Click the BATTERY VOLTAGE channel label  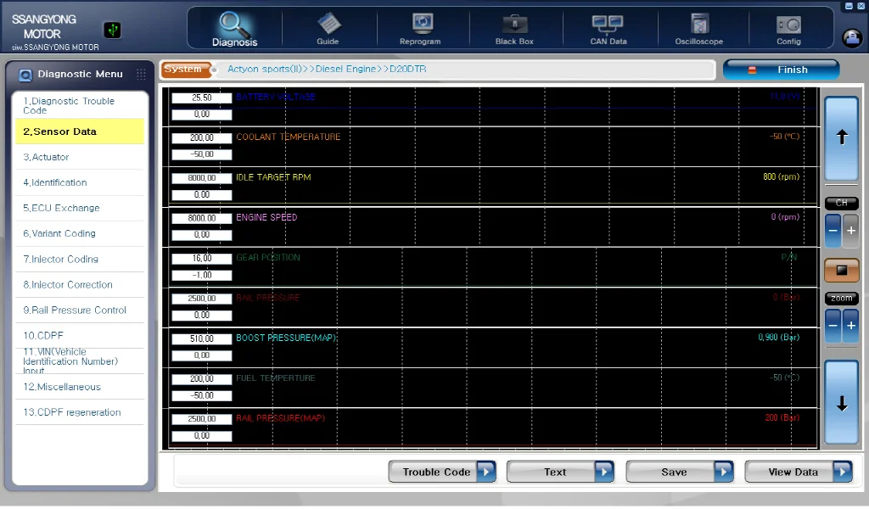tap(276, 97)
